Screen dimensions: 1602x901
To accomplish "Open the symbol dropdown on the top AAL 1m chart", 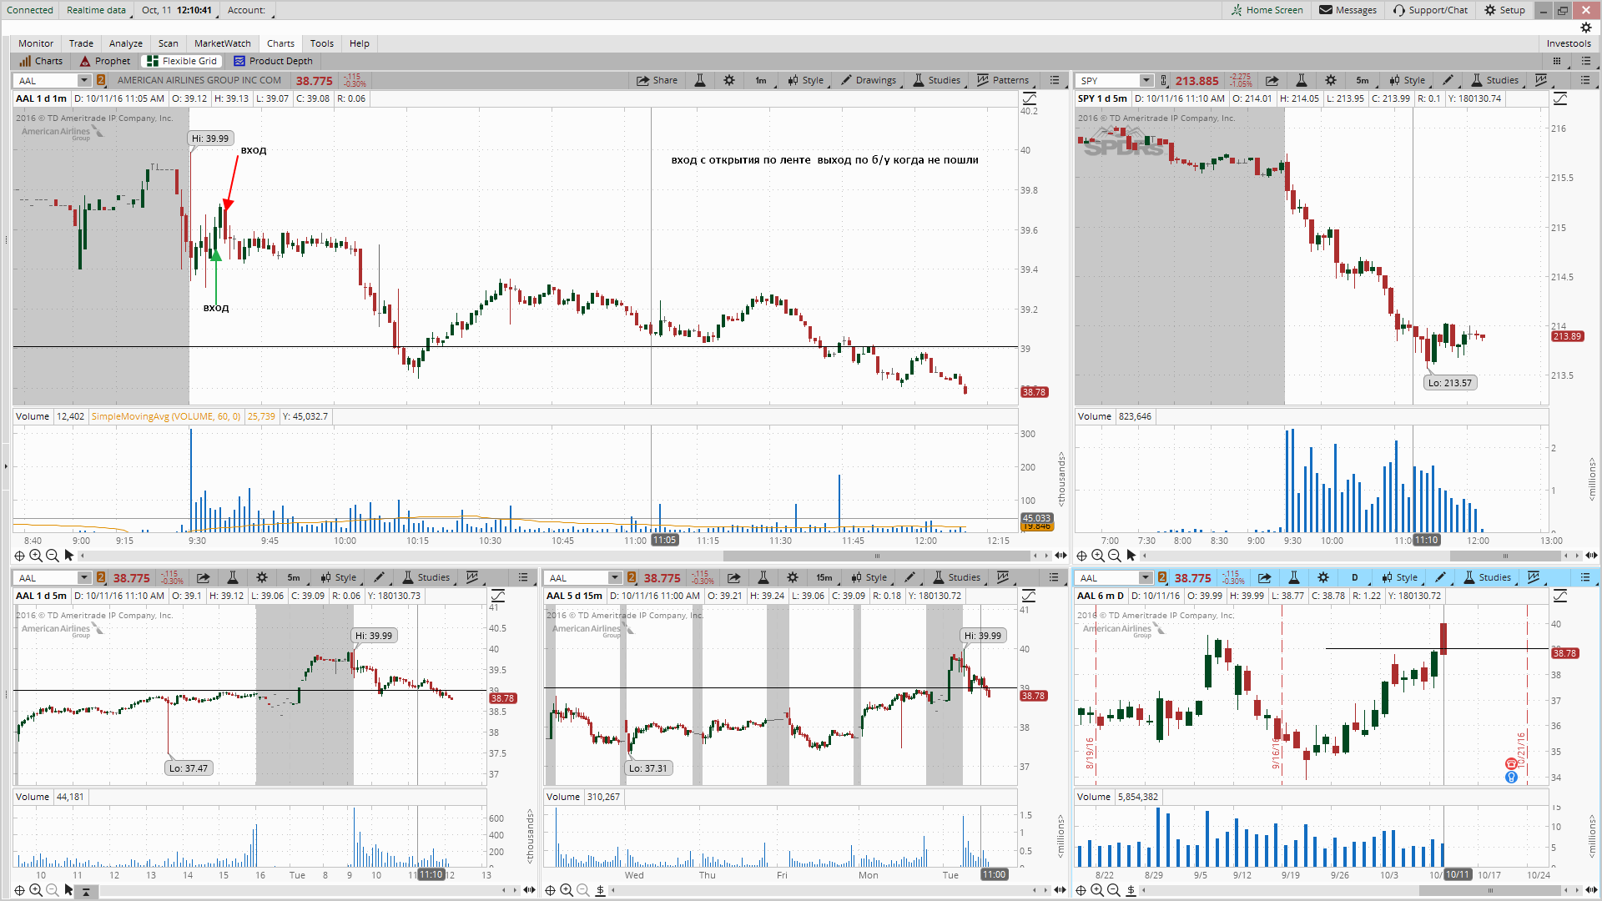I will click(83, 80).
